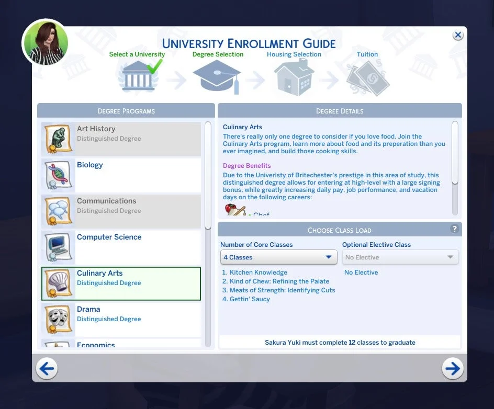Click the Tuition money step icon
The height and width of the screenshot is (409, 494).
368,76
